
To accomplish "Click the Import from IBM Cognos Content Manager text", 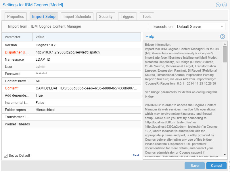I will (45, 26).
